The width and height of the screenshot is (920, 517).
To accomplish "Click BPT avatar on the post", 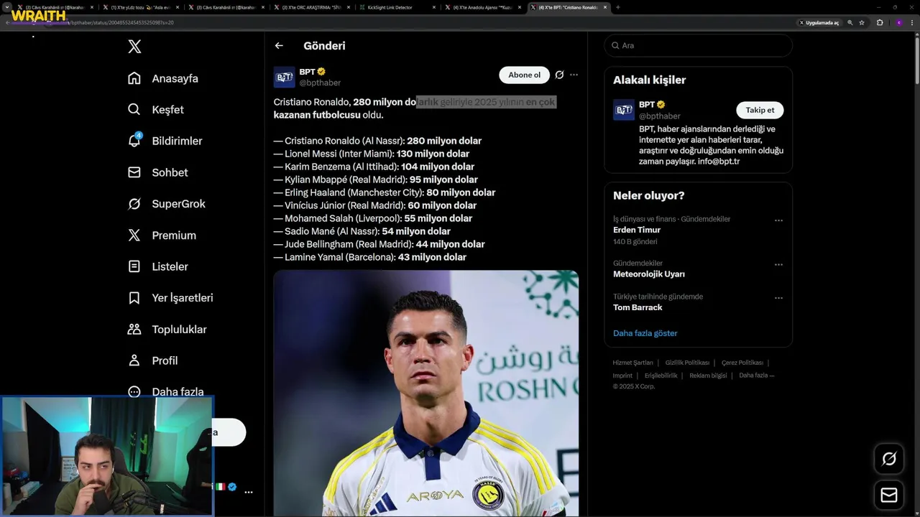I will (285, 77).
